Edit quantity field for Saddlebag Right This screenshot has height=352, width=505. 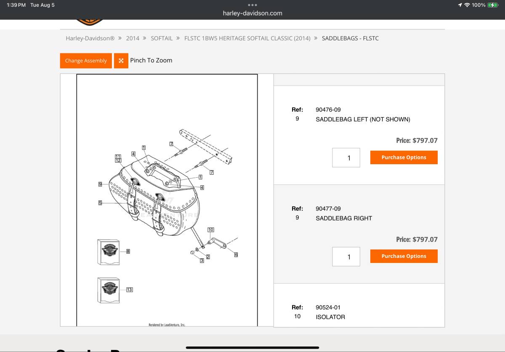(x=346, y=257)
